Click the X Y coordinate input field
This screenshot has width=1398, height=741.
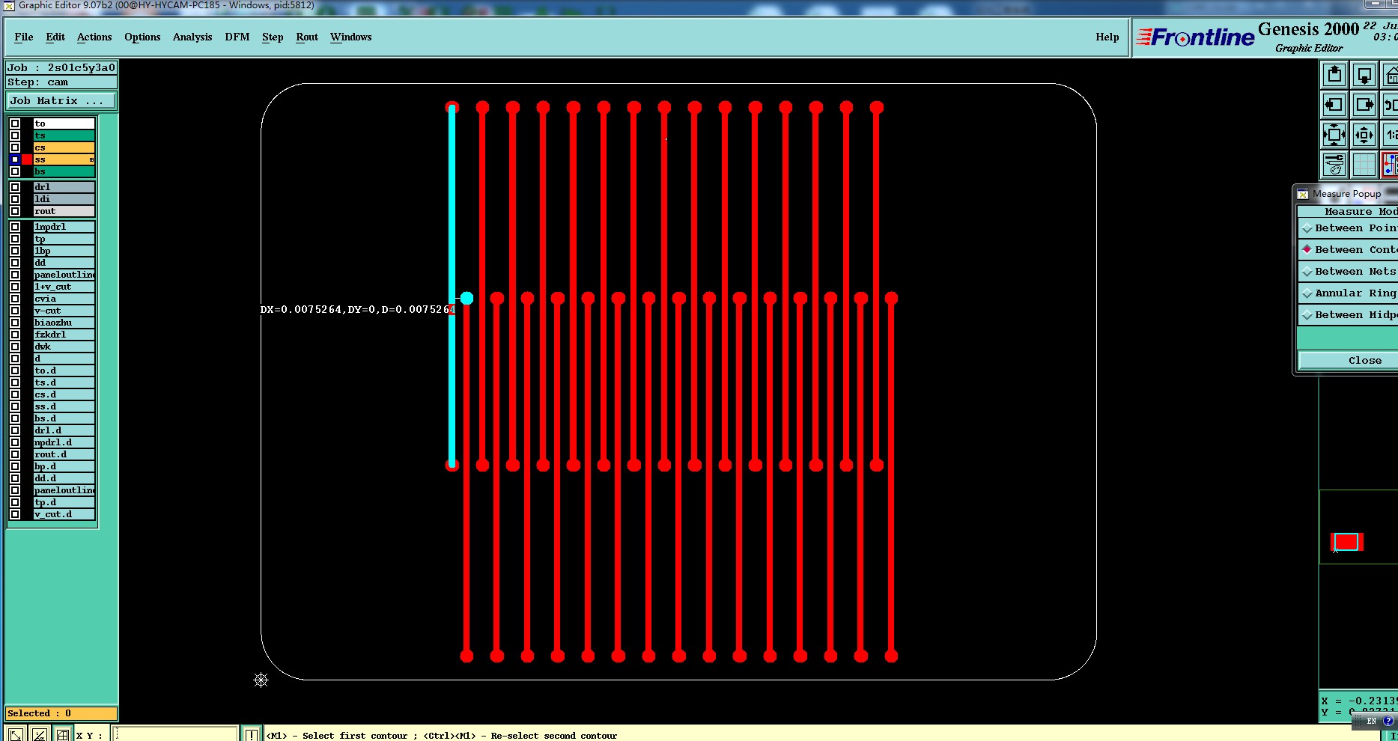[176, 734]
